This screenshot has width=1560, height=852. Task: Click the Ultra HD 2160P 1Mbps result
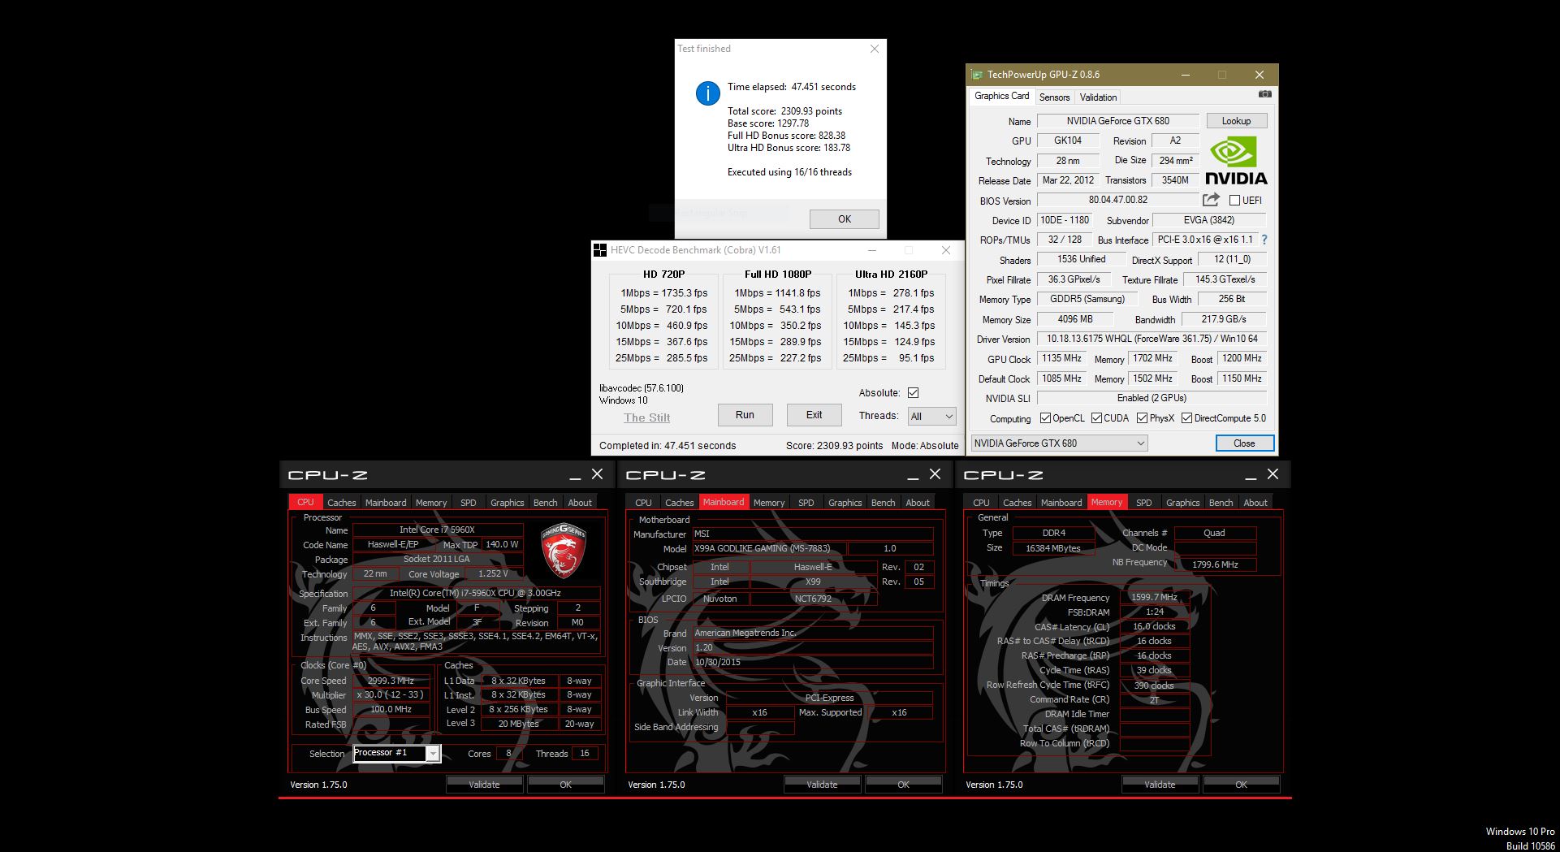click(x=891, y=293)
